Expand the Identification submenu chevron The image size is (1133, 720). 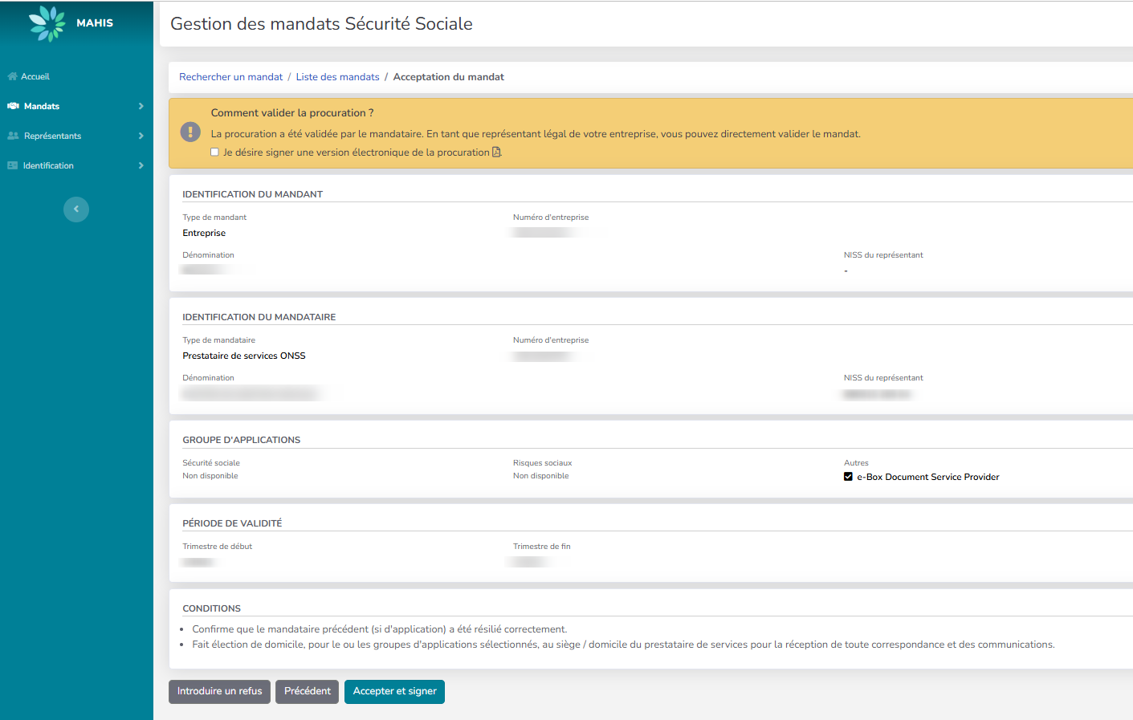pos(141,165)
